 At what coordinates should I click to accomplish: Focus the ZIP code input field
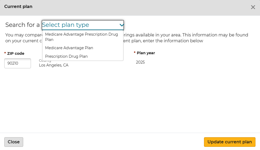(x=18, y=63)
